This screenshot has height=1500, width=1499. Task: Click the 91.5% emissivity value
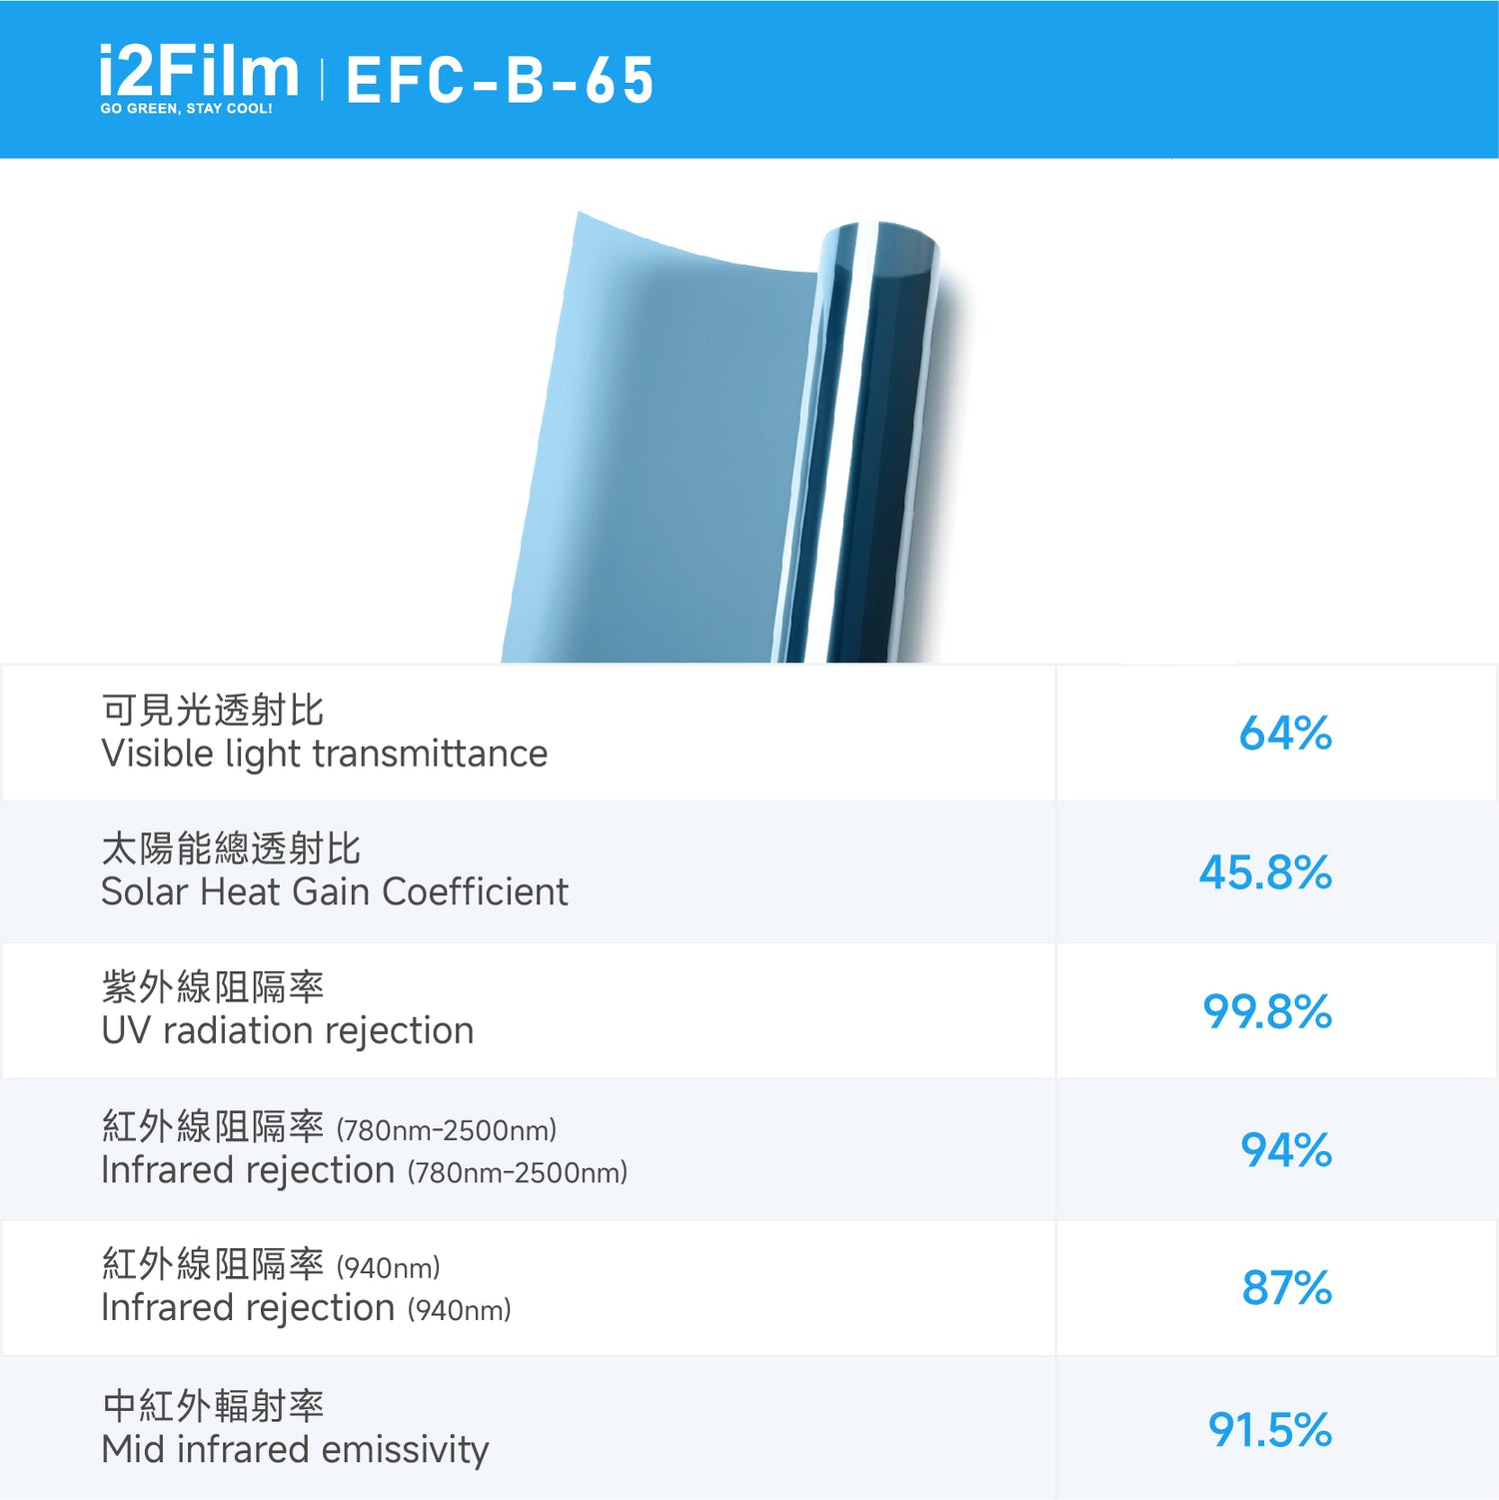[1270, 1429]
